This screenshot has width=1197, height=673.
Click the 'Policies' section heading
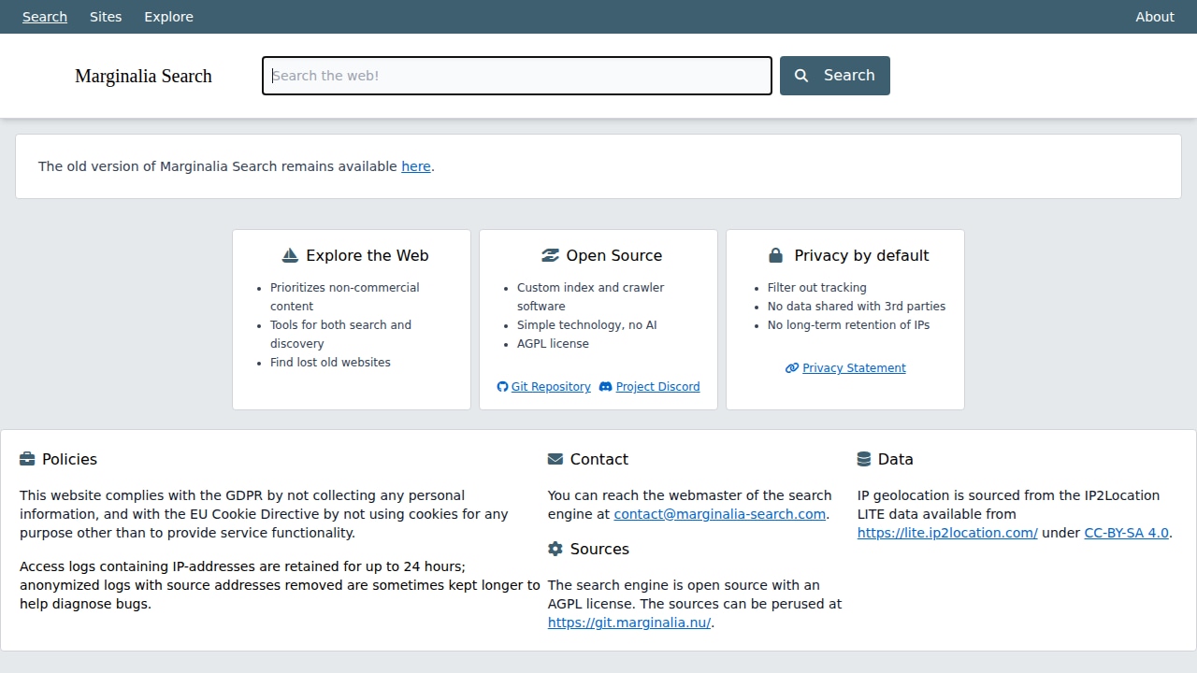tap(69, 459)
